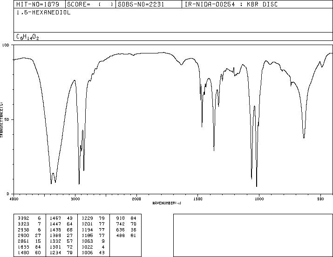Select peak table entry 1467
The width and height of the screenshot is (333, 257).
click(55, 218)
